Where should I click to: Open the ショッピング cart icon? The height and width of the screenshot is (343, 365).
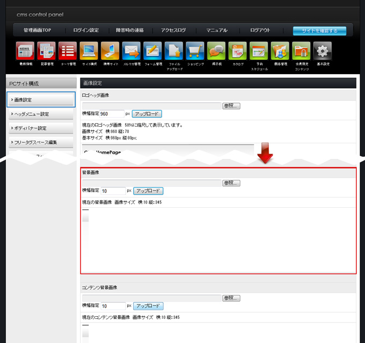(195, 51)
